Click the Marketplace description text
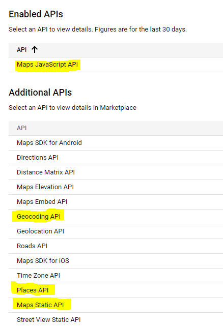Screen dimensions: 223x327 point(72,108)
